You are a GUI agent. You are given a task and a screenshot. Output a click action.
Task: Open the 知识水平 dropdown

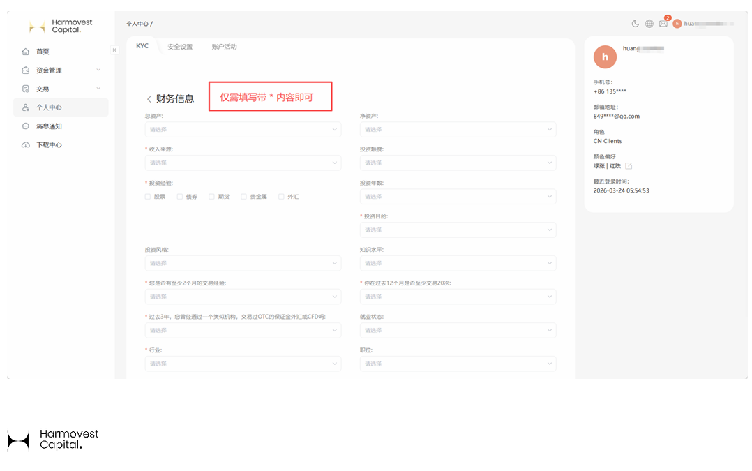click(x=458, y=263)
